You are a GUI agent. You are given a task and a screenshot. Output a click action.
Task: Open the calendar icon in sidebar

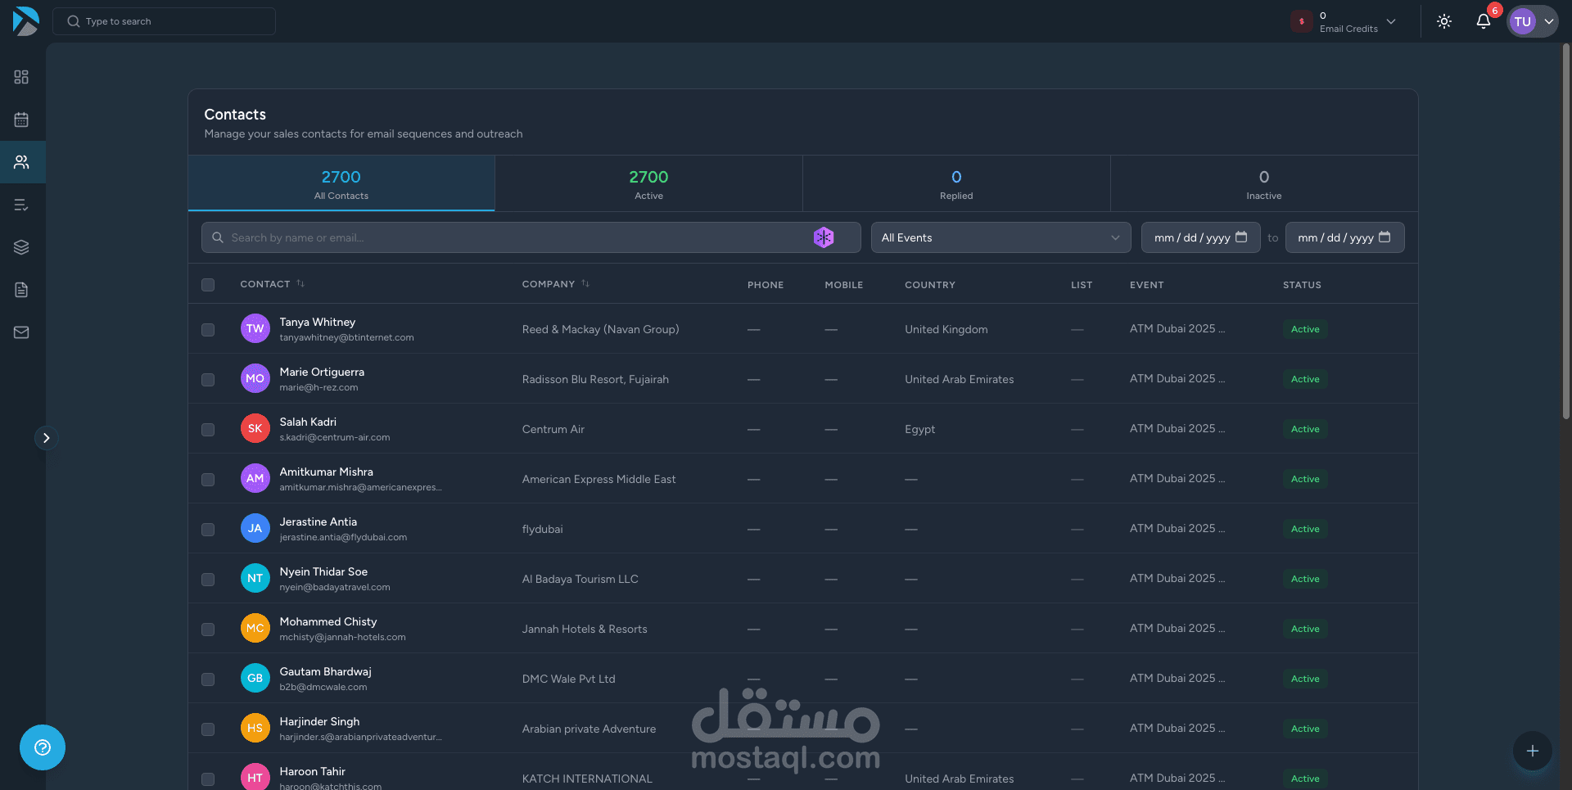[21, 120]
